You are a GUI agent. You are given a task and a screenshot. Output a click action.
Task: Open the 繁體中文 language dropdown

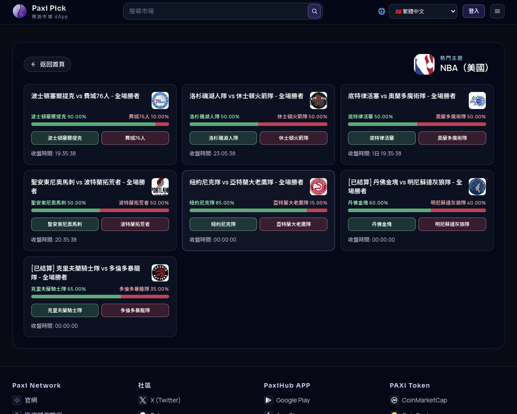point(423,11)
